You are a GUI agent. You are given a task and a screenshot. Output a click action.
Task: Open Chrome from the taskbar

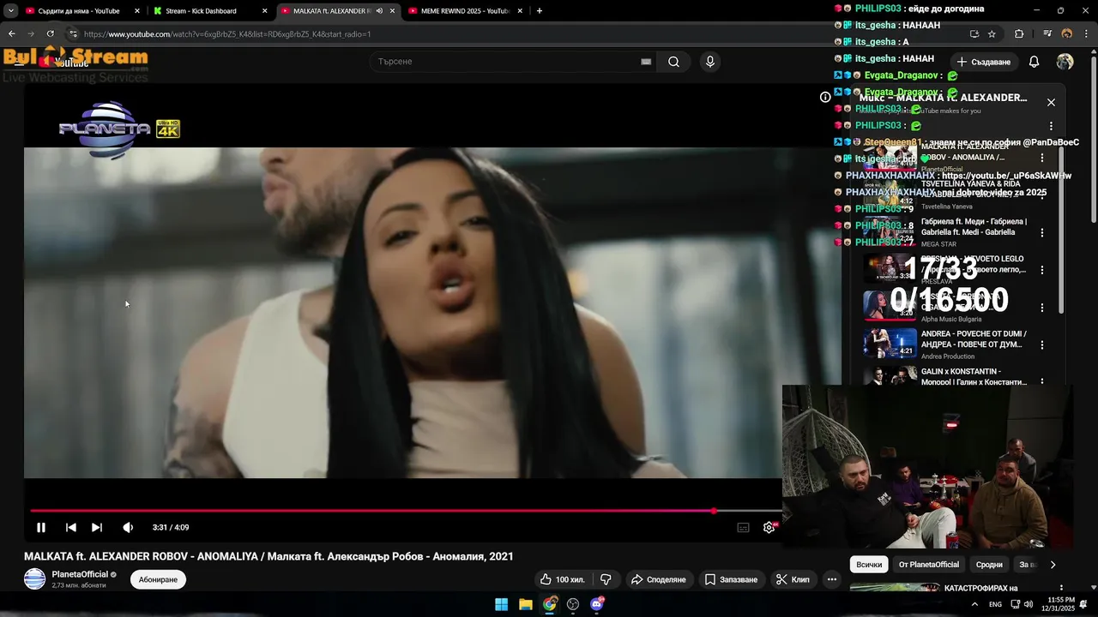click(x=550, y=604)
